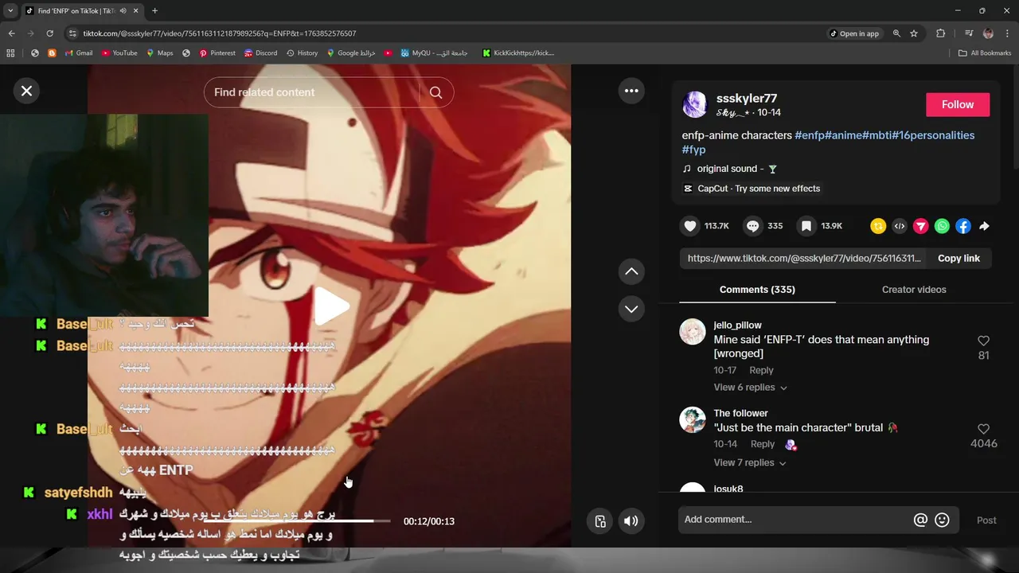Image resolution: width=1019 pixels, height=573 pixels.
Task: Go to previous video with up chevron
Action: click(x=631, y=271)
